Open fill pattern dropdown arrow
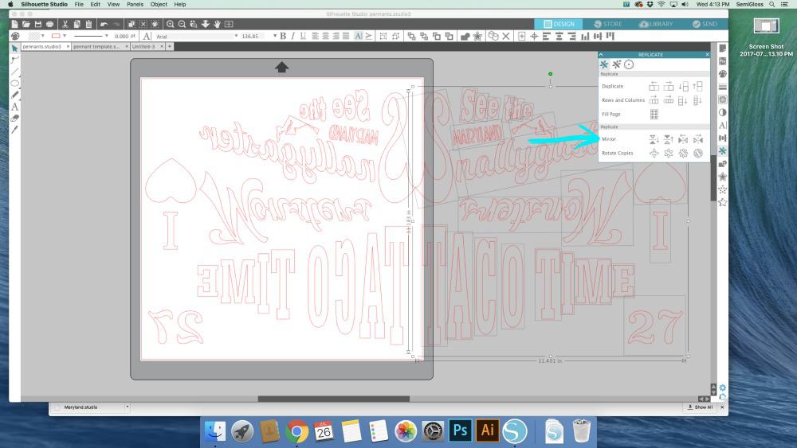This screenshot has height=448, width=797. coord(43,36)
